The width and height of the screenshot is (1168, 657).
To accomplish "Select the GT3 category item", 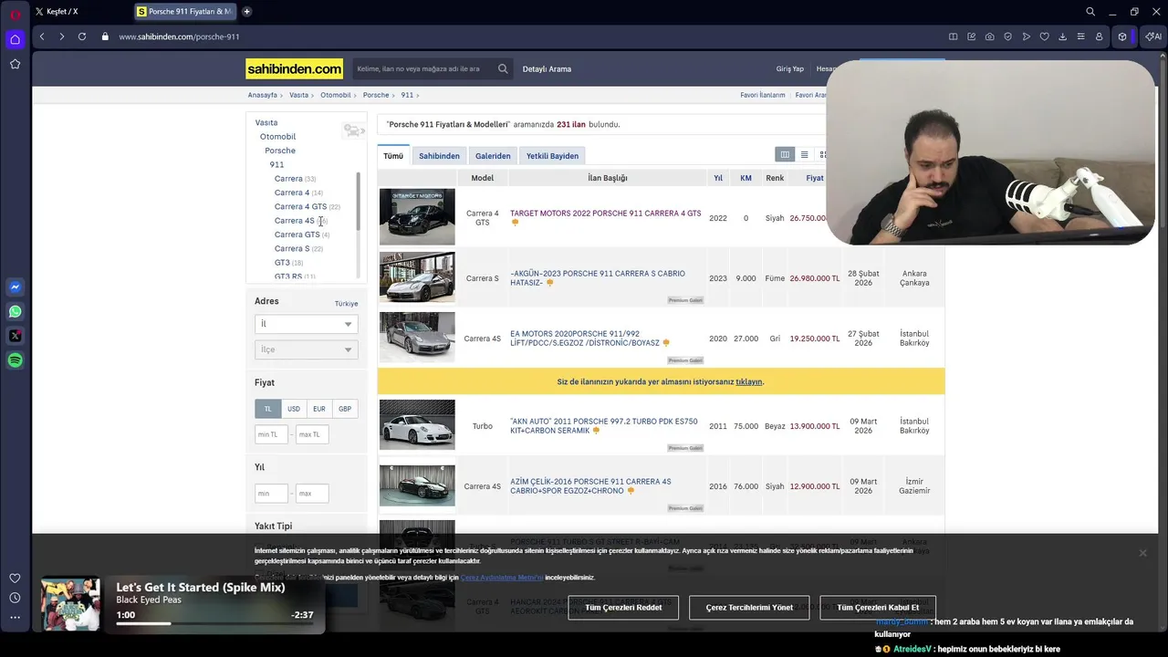I will click(282, 263).
